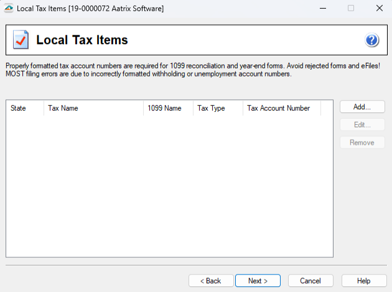Image resolution: width=392 pixels, height=292 pixels.
Task: Click the Aatrix app icon in title bar
Action: [x=9, y=8]
